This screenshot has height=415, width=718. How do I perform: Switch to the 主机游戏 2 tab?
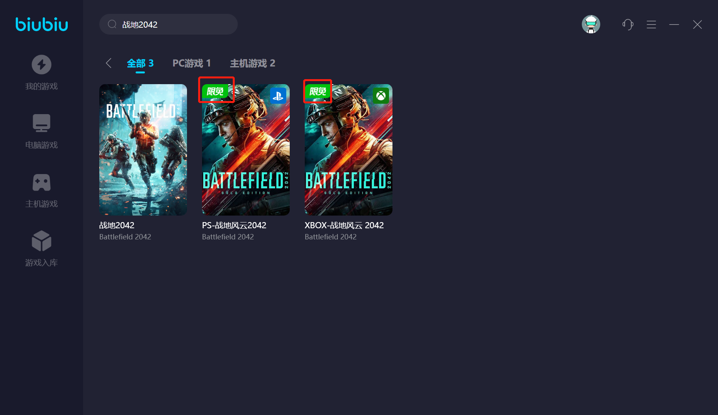[252, 63]
